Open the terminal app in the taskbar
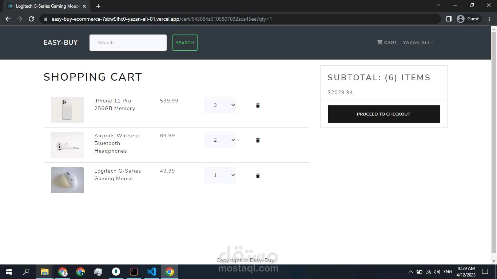This screenshot has height=279, width=497. 134,272
